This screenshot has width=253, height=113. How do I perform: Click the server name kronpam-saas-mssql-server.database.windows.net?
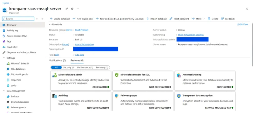point(203,45)
